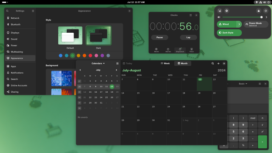This screenshot has width=272, height=153.
Task: Click the green equals key in Calculator
Action: [x=263, y=142]
